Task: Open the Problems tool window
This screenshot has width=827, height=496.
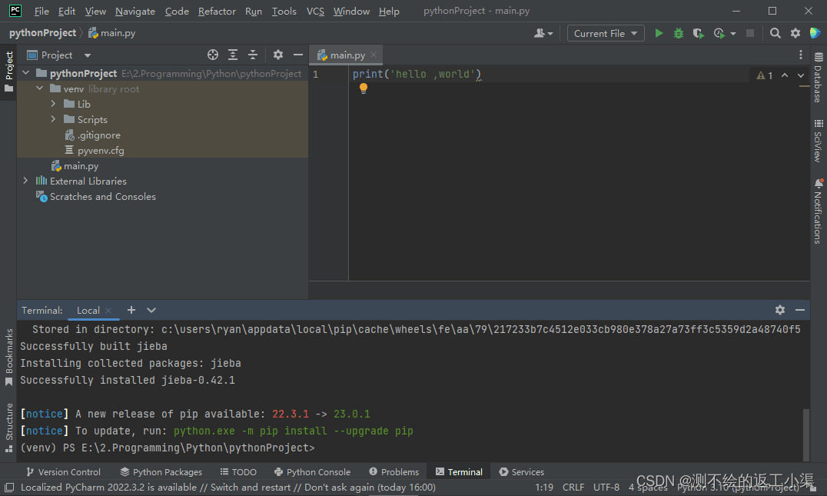Action: coord(394,471)
